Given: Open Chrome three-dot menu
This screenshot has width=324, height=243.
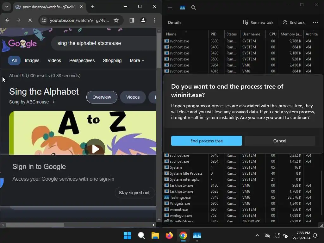Looking at the screenshot, I should [x=154, y=20].
